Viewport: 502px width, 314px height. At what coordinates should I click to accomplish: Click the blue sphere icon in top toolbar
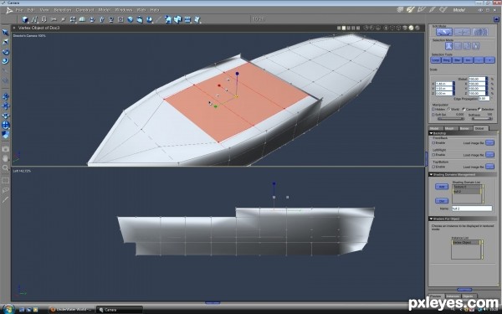click(130, 19)
